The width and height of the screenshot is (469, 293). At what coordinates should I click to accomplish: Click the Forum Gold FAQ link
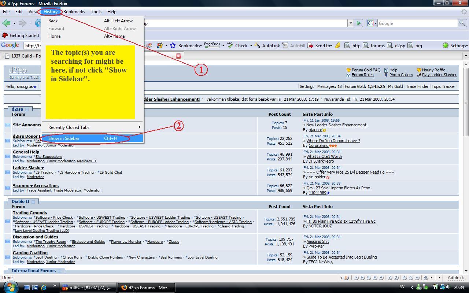click(x=366, y=70)
